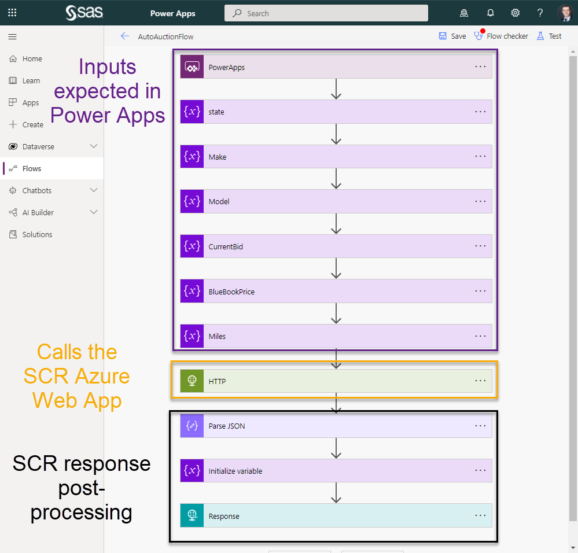Click the Make variable icon

click(x=192, y=157)
